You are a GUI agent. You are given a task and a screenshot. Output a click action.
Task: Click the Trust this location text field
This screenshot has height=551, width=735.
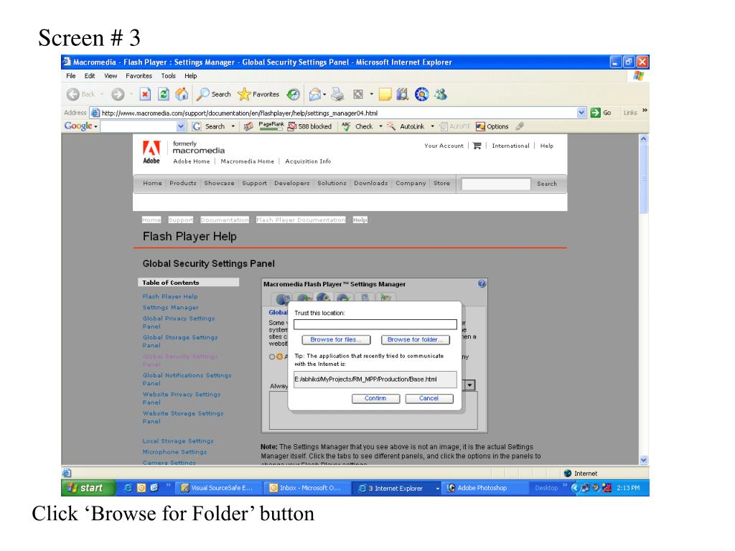coord(375,324)
